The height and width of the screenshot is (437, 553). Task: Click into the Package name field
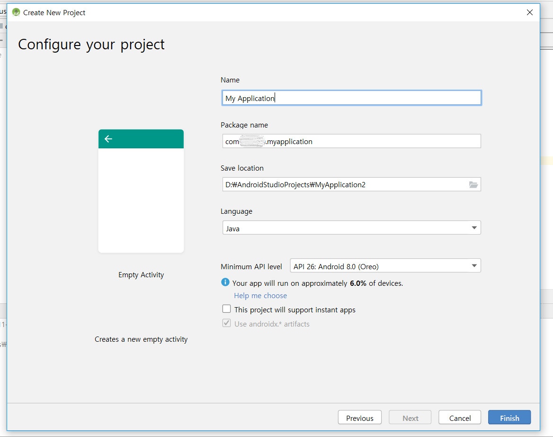351,141
